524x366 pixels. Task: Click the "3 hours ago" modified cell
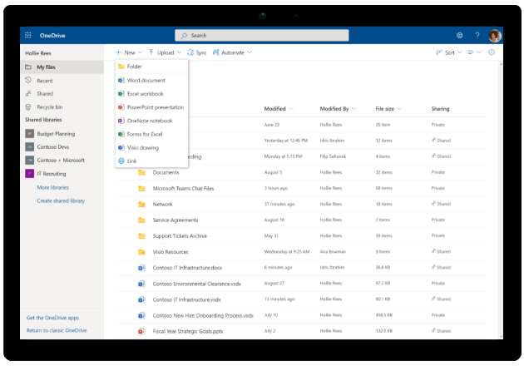point(275,188)
